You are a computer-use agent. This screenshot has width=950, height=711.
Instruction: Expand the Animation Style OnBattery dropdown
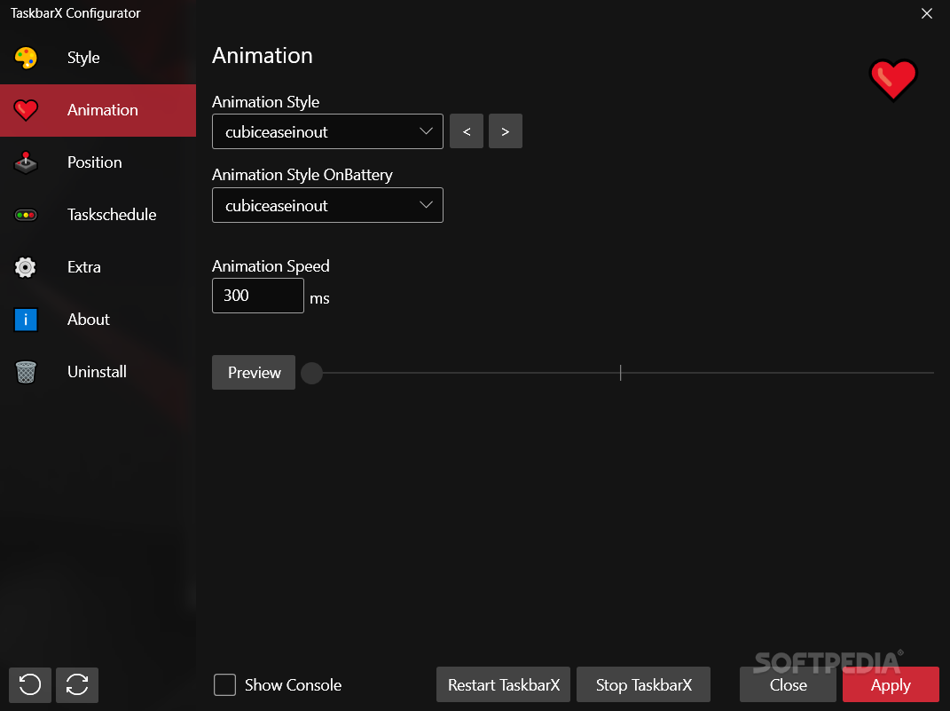[x=327, y=205]
